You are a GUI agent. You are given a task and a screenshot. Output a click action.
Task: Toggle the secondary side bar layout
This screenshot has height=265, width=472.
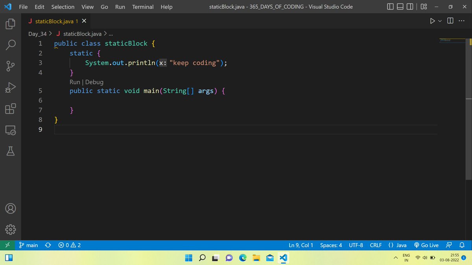click(x=409, y=7)
